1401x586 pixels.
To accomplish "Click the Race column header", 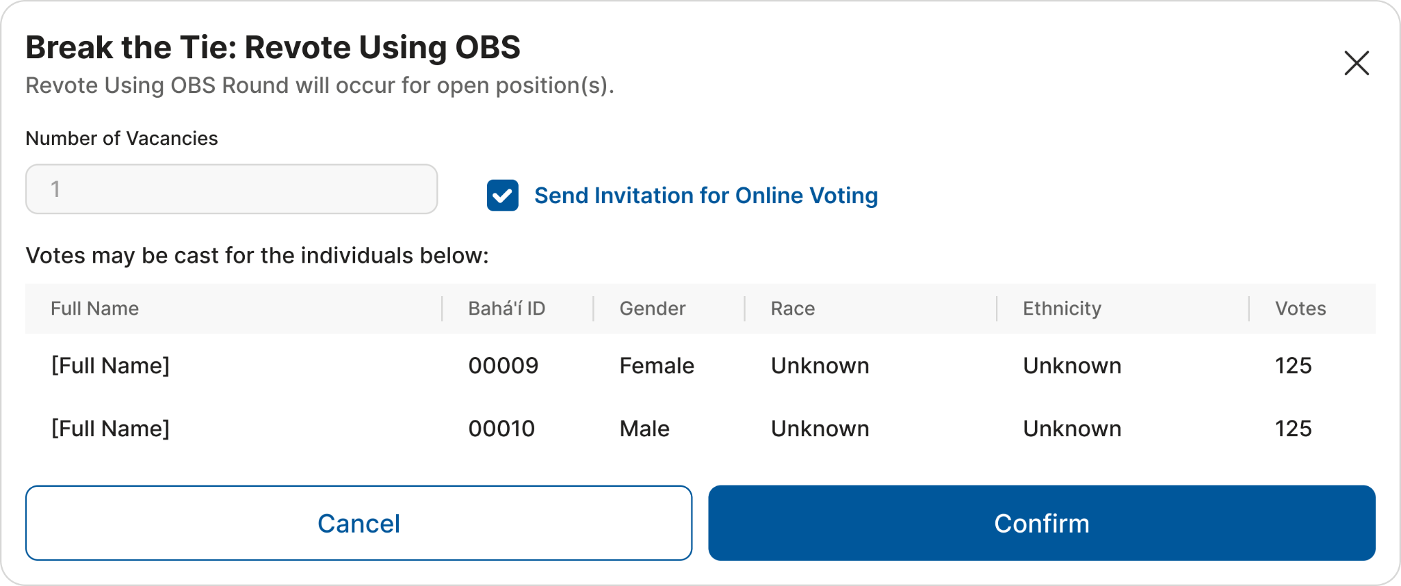I will coord(792,308).
